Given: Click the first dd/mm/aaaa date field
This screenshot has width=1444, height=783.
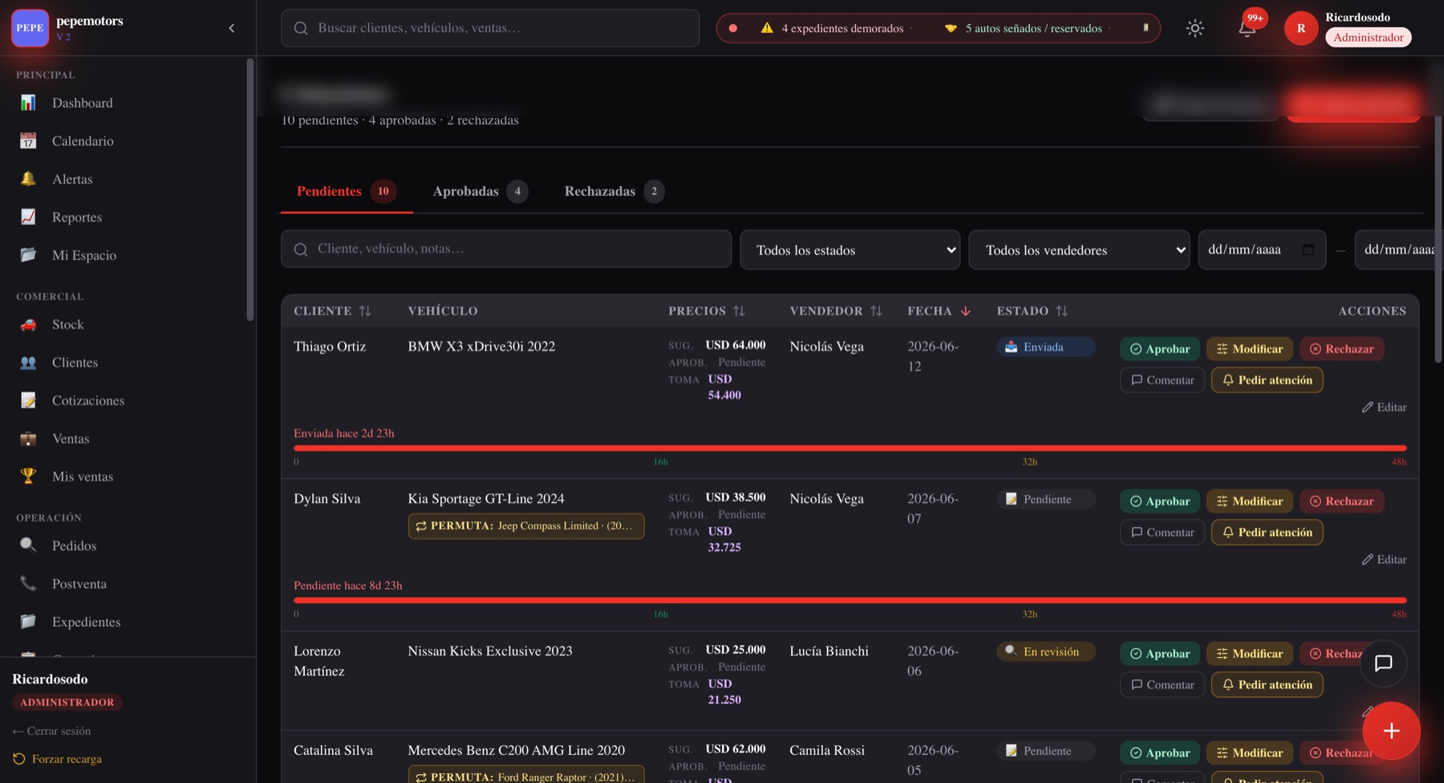Looking at the screenshot, I should [1262, 250].
